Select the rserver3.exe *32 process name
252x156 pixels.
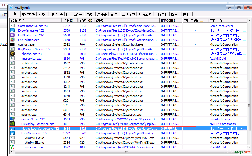coord(33,119)
